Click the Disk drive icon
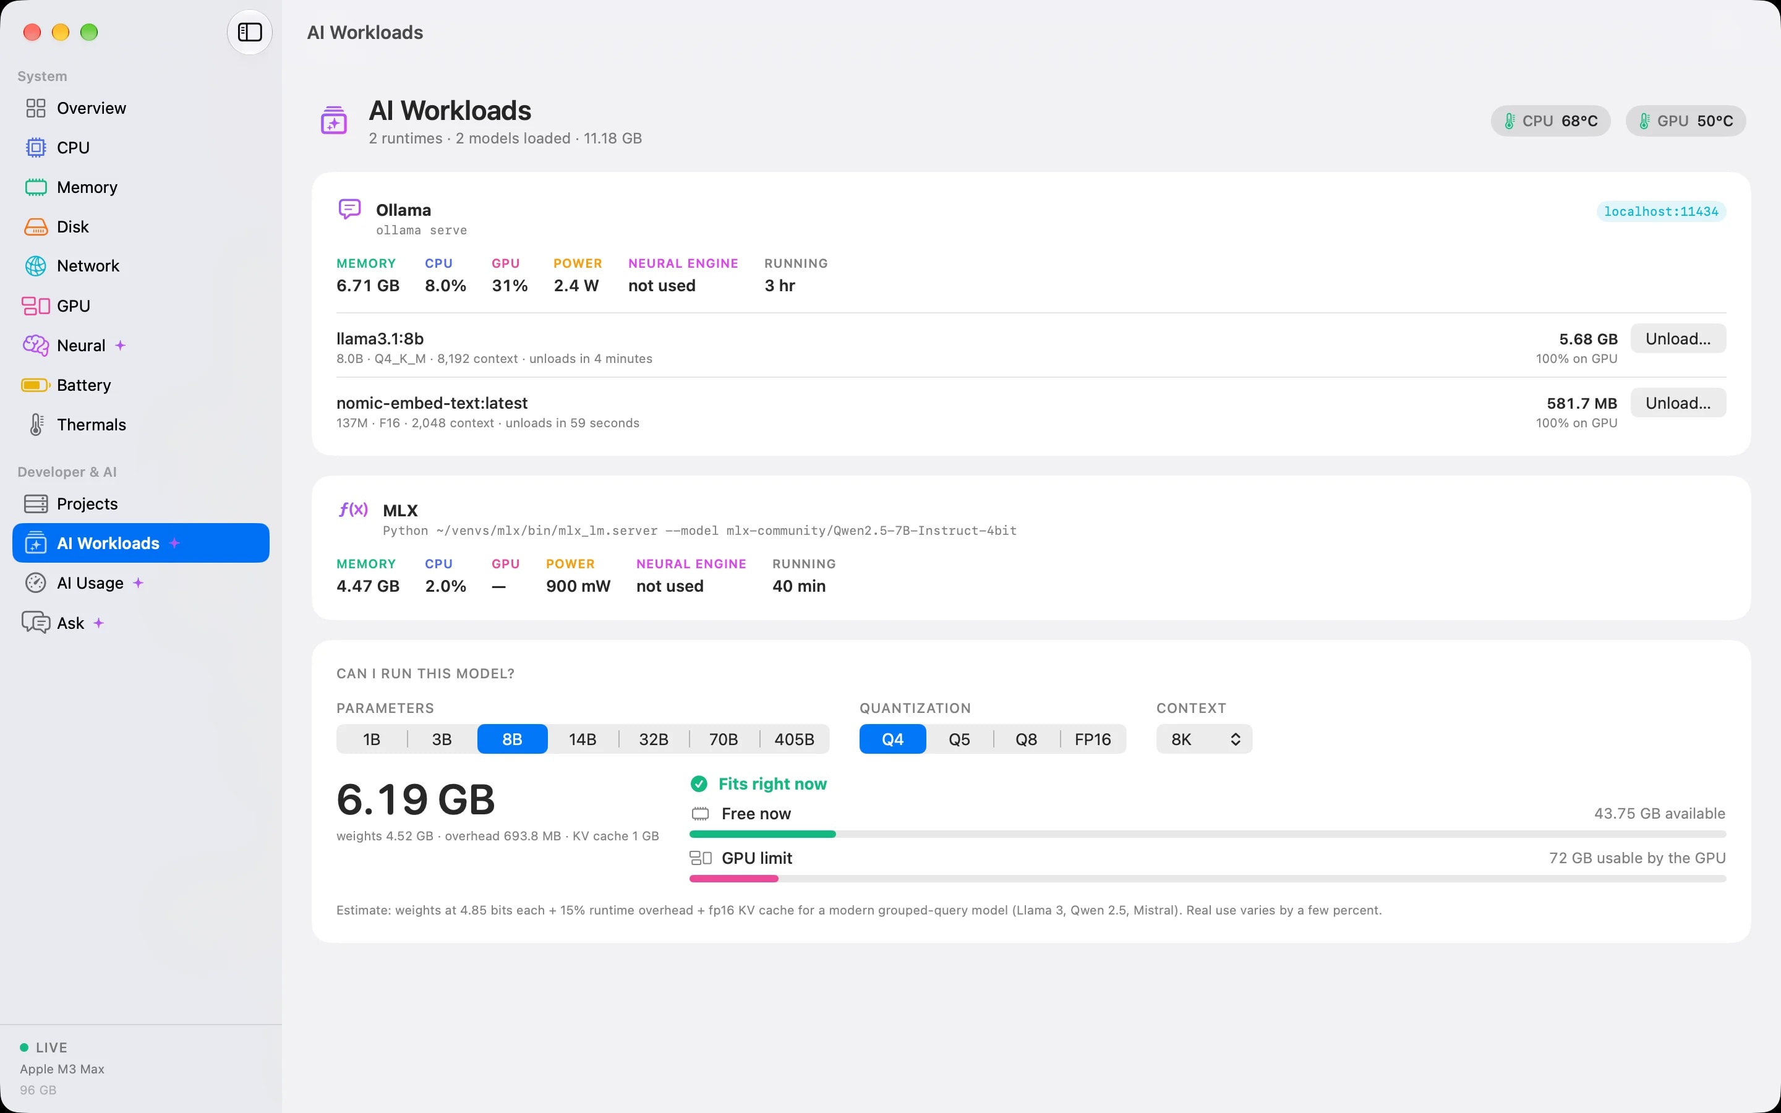Screen dimensions: 1781x1113 coord(35,227)
